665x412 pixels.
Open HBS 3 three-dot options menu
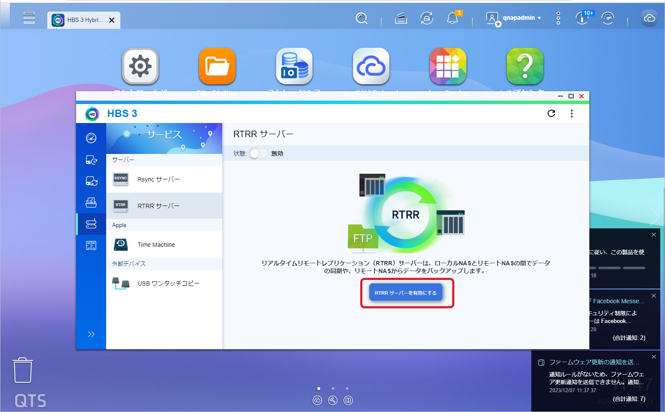pos(572,114)
